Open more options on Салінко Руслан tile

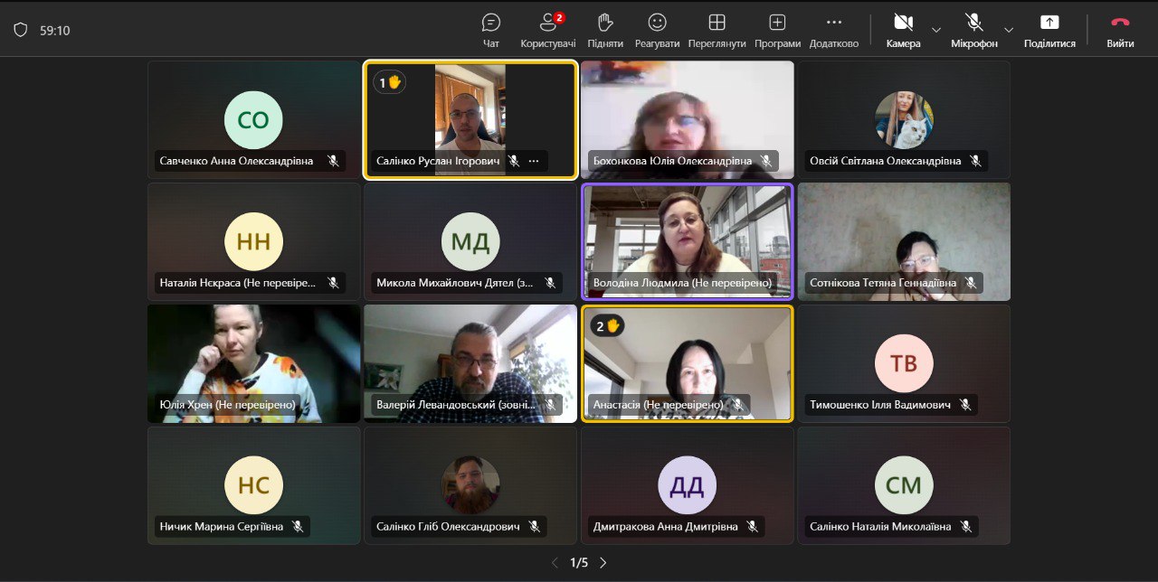[x=534, y=161]
